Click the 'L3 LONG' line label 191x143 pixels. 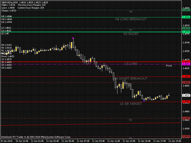131,64
